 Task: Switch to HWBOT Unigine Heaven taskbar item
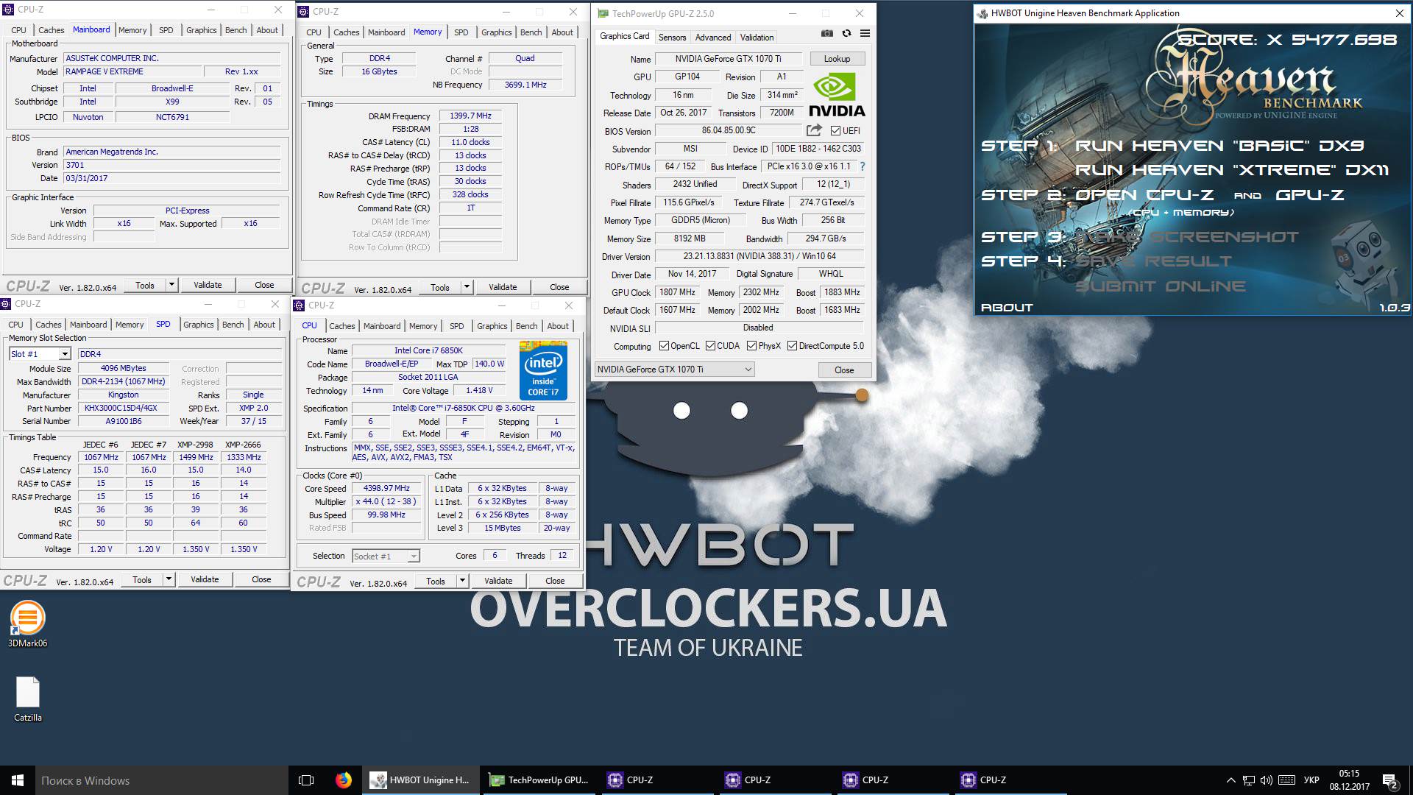click(419, 780)
